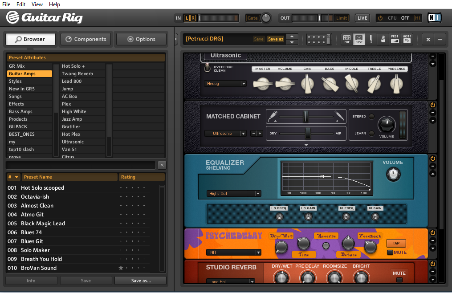This screenshot has width=452, height=293.
Task: Show the Tapedeck PRE module
Action: (347, 39)
